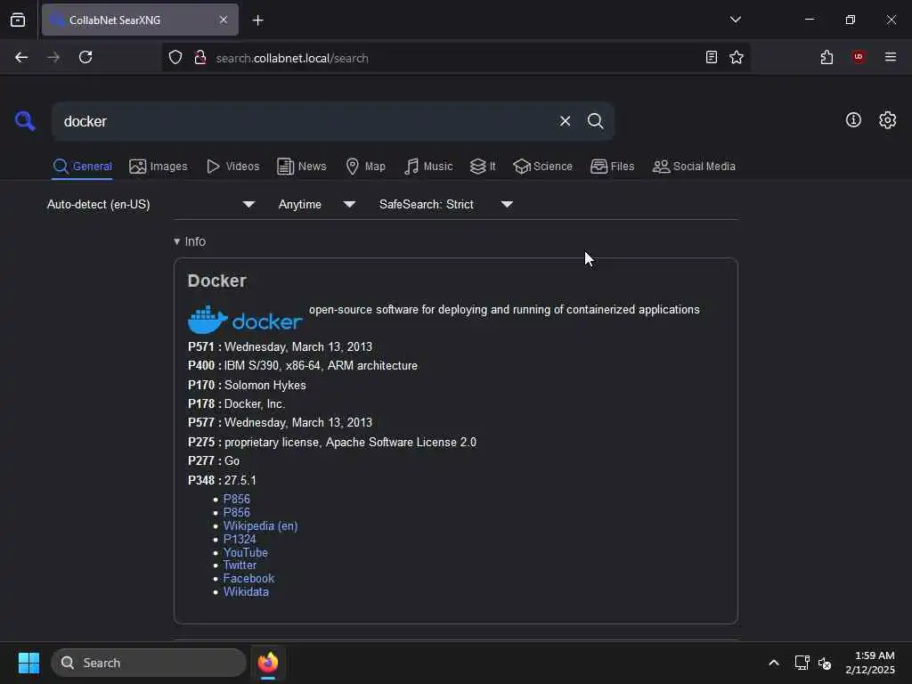912x684 pixels.
Task: Open the muted volume tray icon
Action: click(x=824, y=663)
